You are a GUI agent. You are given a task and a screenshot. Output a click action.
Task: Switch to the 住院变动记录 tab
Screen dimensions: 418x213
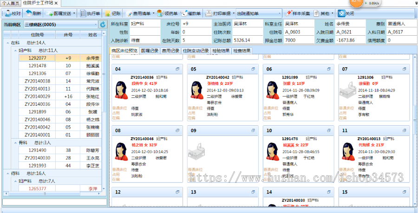pyautogui.click(x=196, y=51)
